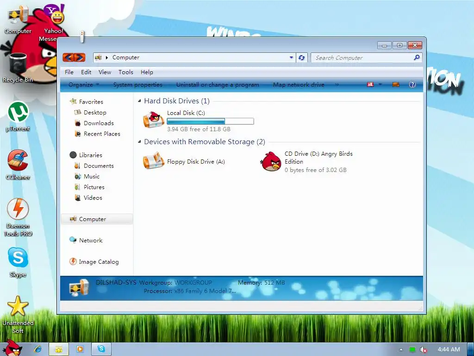Click the Skype taskbar button
474x356 pixels.
(101, 350)
